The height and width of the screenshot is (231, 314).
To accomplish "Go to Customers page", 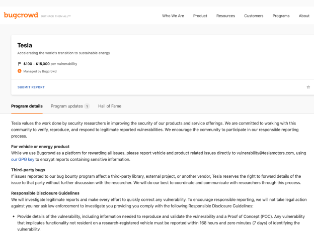I will tap(254, 16).
